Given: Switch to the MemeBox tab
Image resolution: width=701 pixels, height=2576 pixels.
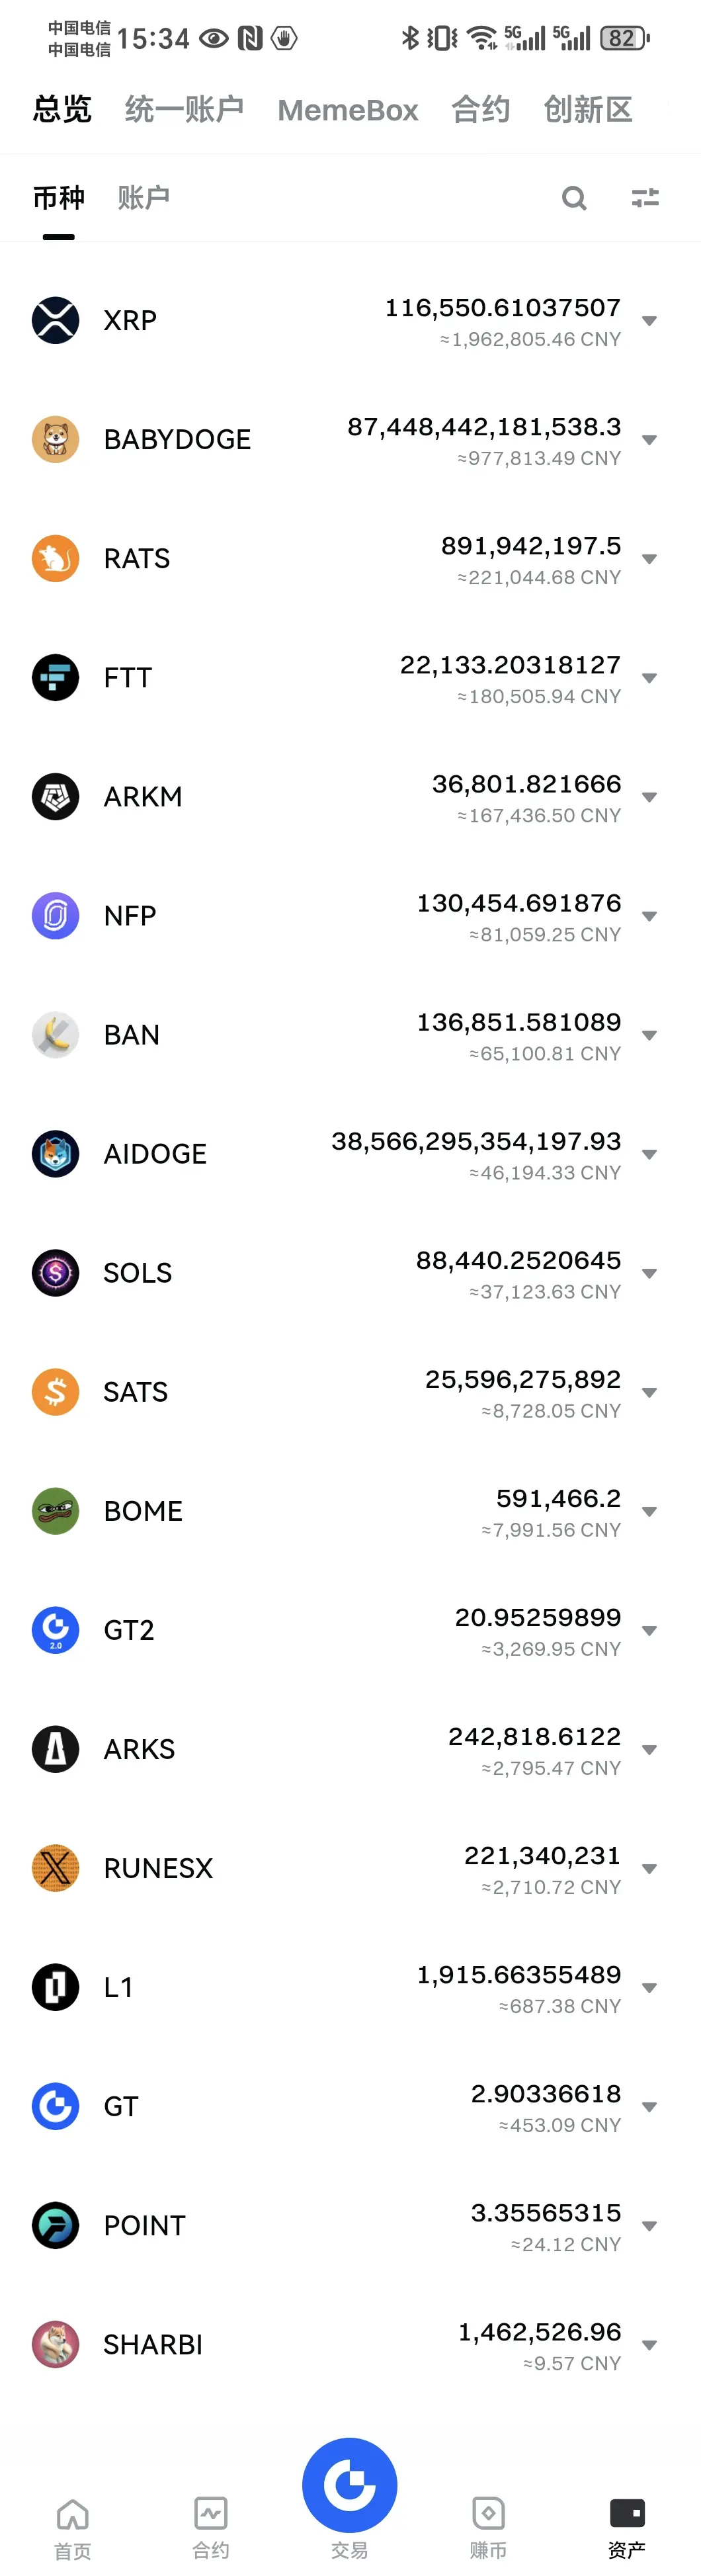Looking at the screenshot, I should [x=348, y=110].
